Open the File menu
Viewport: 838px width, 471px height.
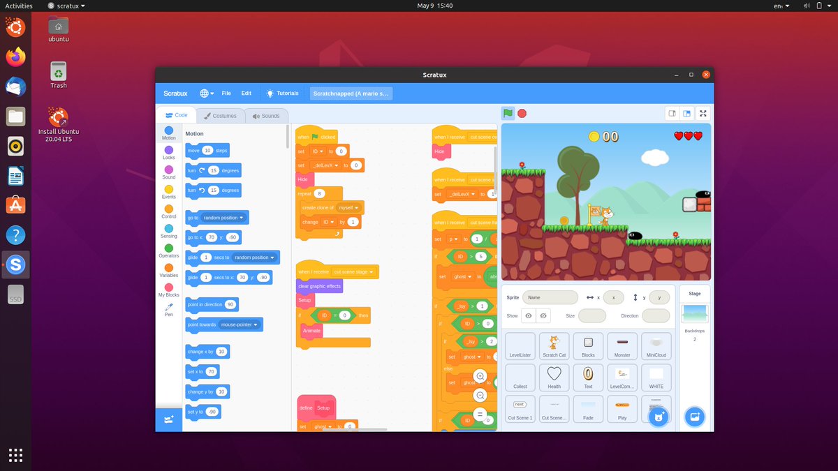pyautogui.click(x=226, y=94)
